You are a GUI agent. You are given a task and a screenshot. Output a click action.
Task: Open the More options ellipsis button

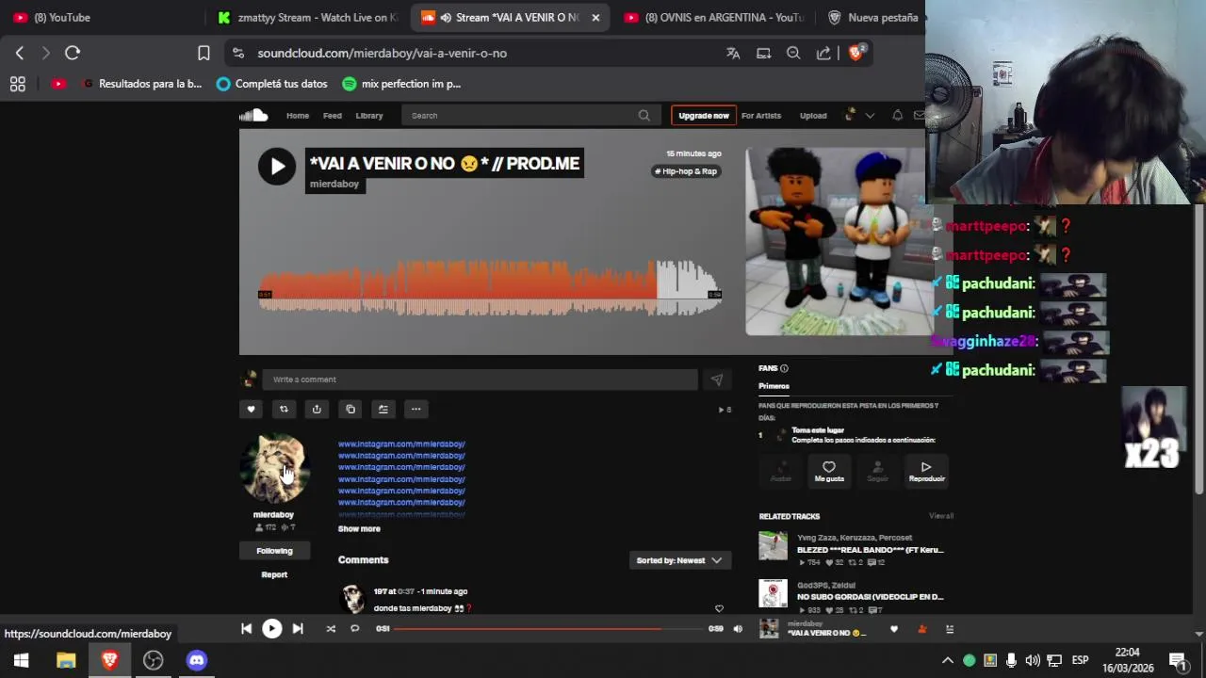pos(416,409)
